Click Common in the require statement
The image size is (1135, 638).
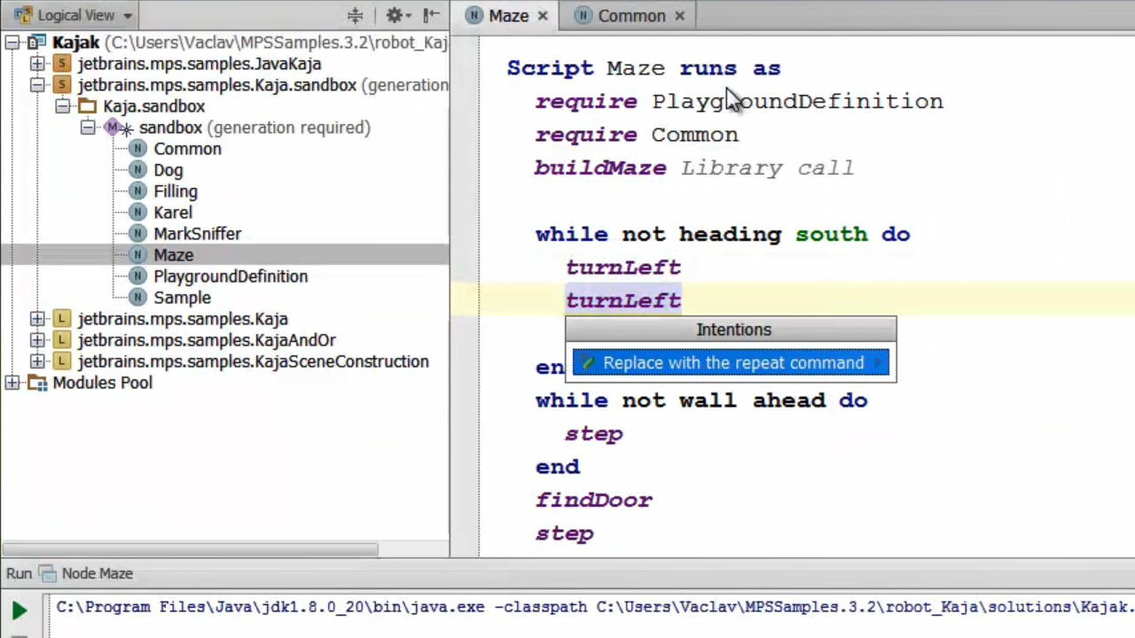click(694, 135)
